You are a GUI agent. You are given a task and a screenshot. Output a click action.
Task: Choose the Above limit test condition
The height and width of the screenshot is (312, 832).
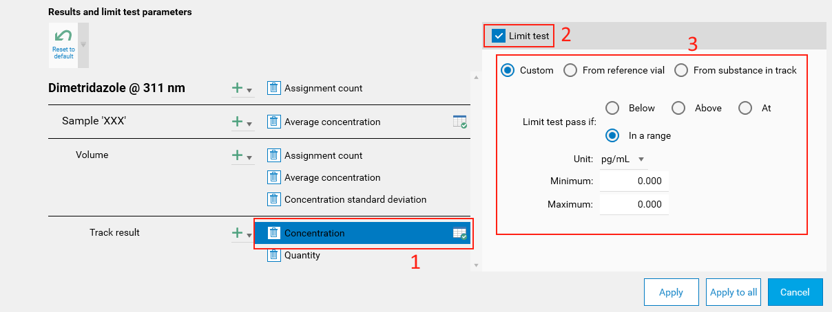[x=678, y=108]
